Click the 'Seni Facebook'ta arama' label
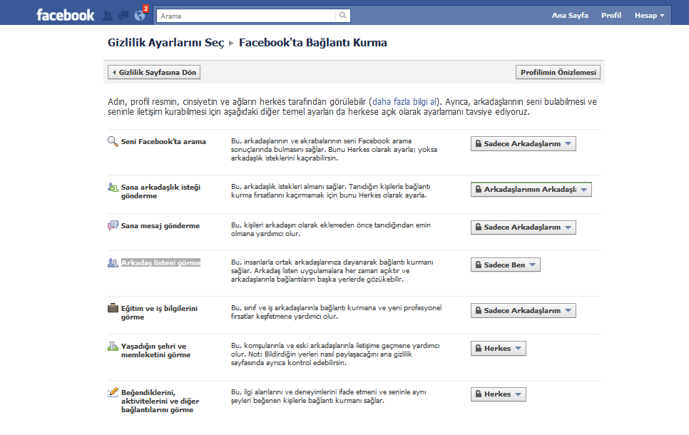689x435 pixels. click(x=163, y=141)
